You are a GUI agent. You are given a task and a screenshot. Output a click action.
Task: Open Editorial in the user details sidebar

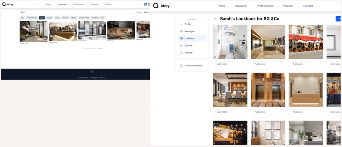[x=188, y=45]
